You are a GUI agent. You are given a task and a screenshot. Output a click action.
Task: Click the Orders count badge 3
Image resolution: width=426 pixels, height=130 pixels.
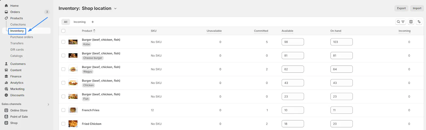pos(47,12)
